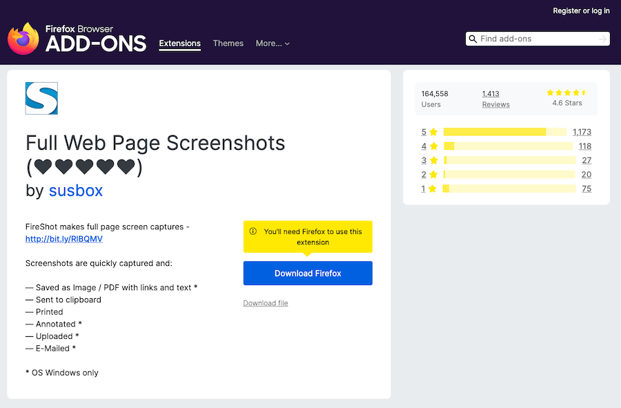Click the 'You'll need Firefox' notice text
Screen dimensions: 621x408
313,237
